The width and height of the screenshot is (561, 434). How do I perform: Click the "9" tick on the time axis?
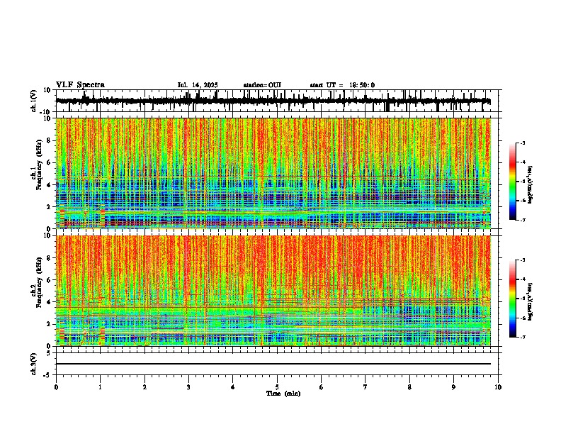coord(453,387)
